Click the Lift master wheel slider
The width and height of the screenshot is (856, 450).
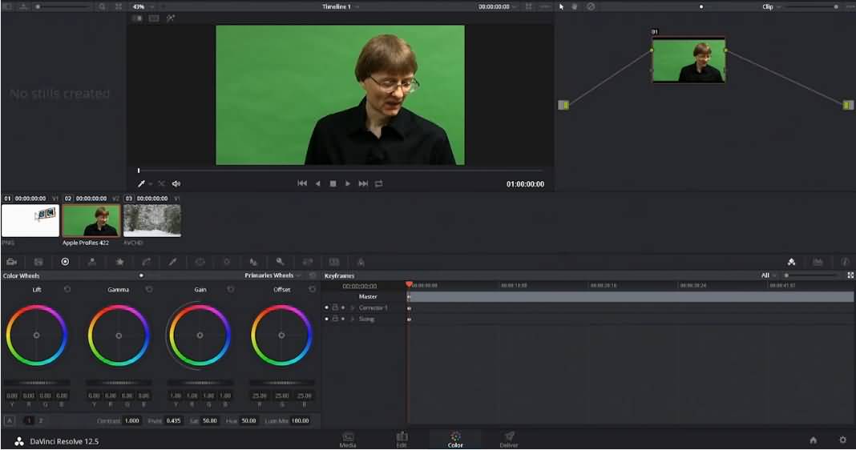pyautogui.click(x=37, y=383)
